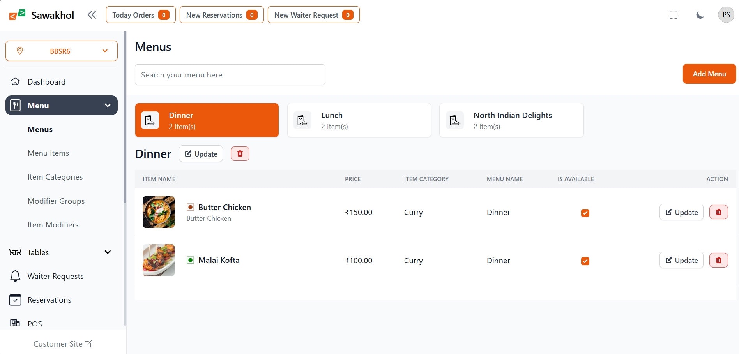This screenshot has height=354, width=739.
Task: Expand the Tables section
Action: (x=108, y=252)
